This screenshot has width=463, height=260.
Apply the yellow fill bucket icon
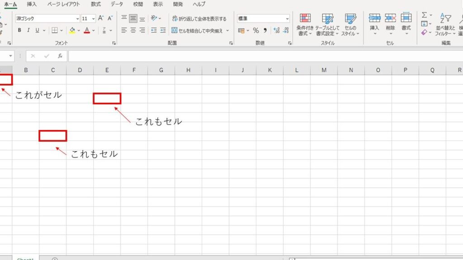[72, 30]
